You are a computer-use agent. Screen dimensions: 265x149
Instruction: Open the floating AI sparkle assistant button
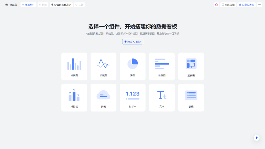[x=257, y=138]
